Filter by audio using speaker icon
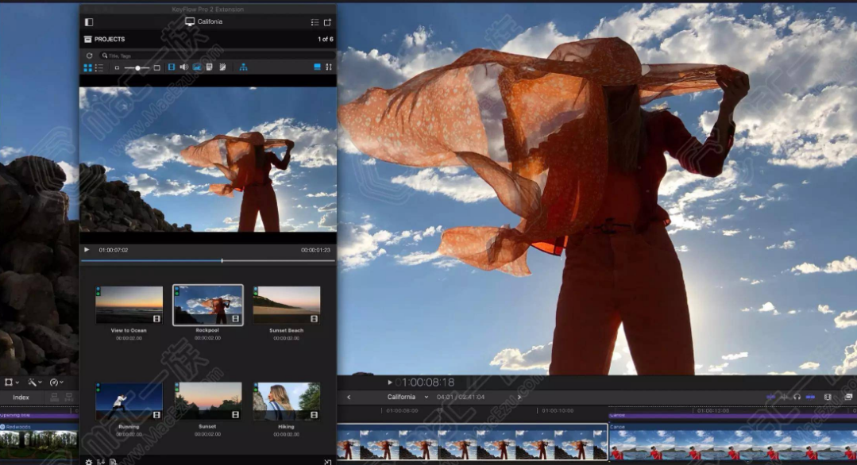 point(184,67)
